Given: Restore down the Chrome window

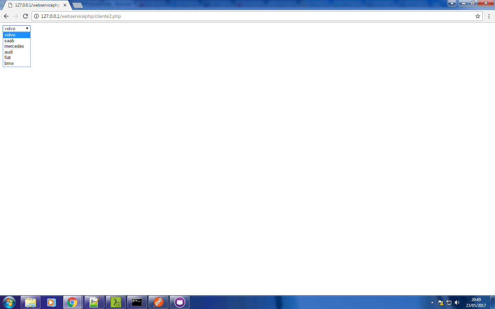Looking at the screenshot, I should coord(473,3).
